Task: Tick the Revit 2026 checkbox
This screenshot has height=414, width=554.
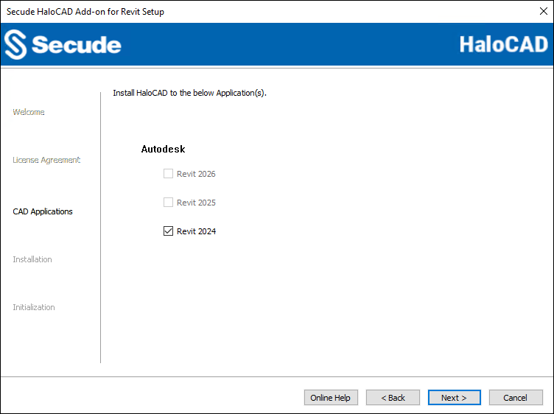Action: coord(168,173)
